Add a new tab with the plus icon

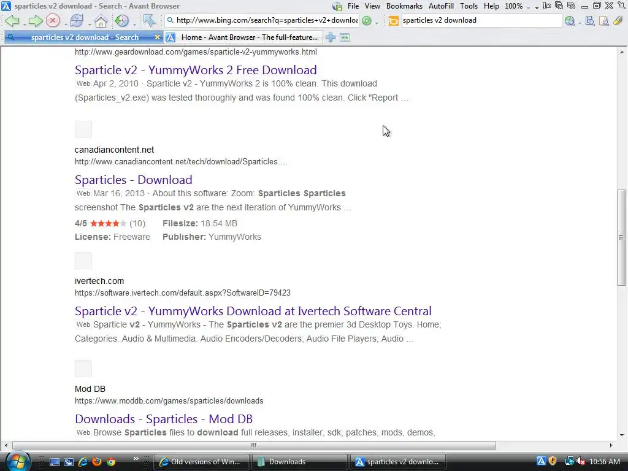331,37
